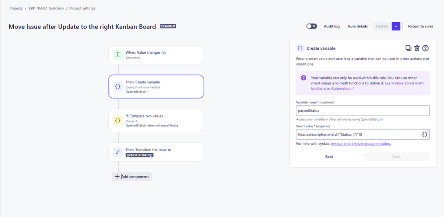444x217 pixels.
Task: Click Return to rules
Action: [420, 26]
